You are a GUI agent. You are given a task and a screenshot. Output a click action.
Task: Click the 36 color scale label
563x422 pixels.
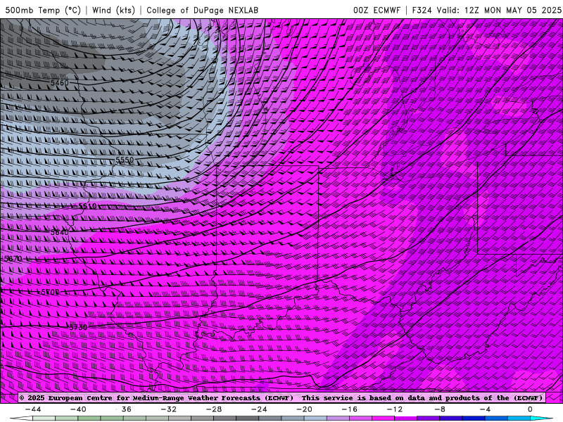[x=127, y=409]
